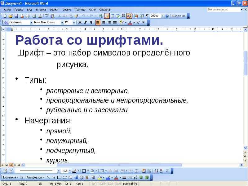Click the Styles and Formatting AA icon

[x=6, y=22]
